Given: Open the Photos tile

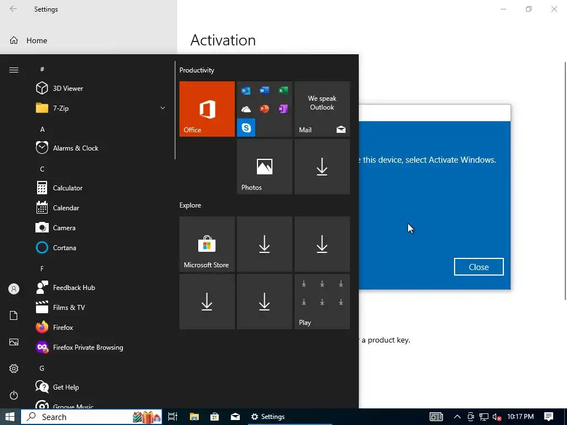Looking at the screenshot, I should [x=265, y=167].
